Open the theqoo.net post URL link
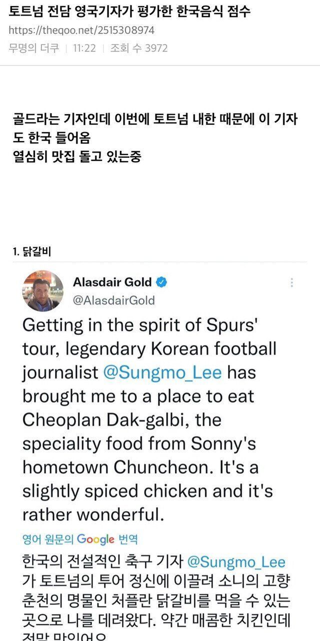This screenshot has width=320, height=641. 81,31
